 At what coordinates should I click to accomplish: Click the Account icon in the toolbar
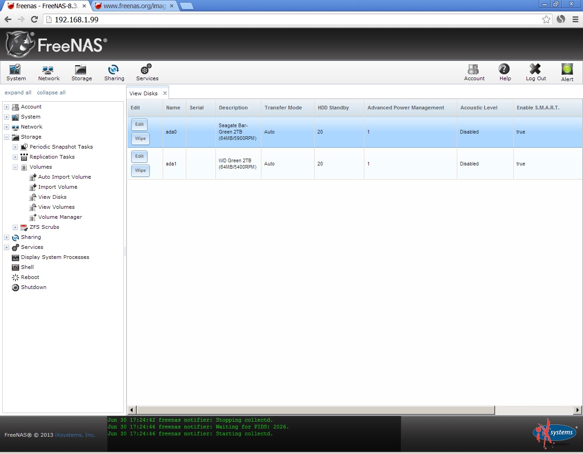pos(474,72)
